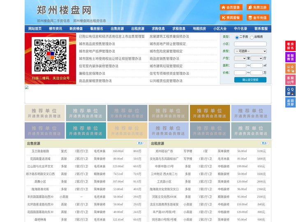Screen dimensions: 296x222
Task: Open 城市建筑垃圾管理规定 link
Action: (166, 66)
